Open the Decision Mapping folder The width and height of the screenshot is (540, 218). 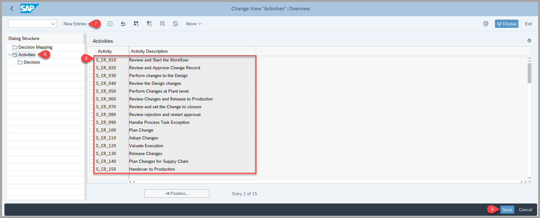click(35, 47)
